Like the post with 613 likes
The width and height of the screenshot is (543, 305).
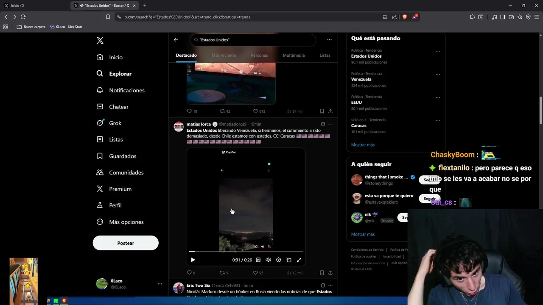[259, 111]
